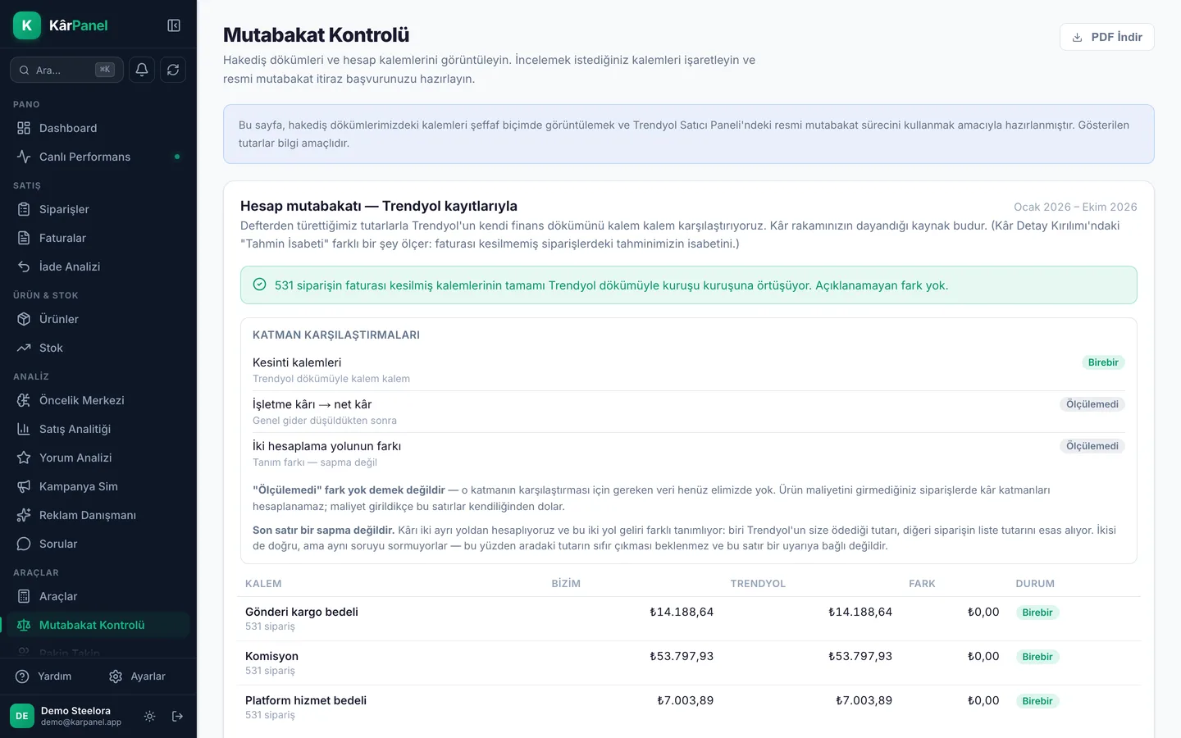
Task: Click the ₺53.797,93 Trendyol value for Komisyon
Action: (860, 656)
